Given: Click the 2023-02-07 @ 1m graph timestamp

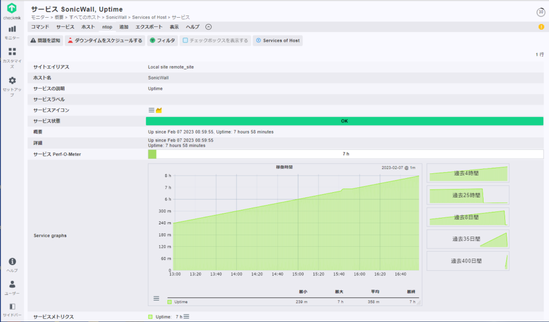Looking at the screenshot, I should [x=398, y=168].
